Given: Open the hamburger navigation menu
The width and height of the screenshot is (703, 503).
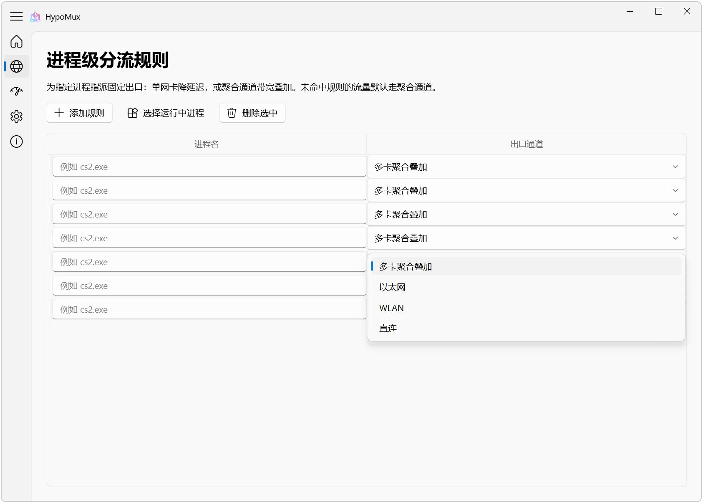Looking at the screenshot, I should [x=17, y=17].
